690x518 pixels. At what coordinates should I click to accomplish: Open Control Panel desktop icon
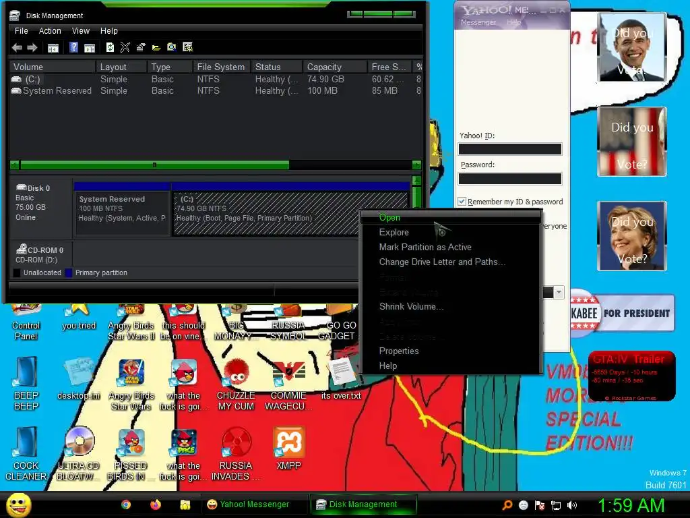26,323
